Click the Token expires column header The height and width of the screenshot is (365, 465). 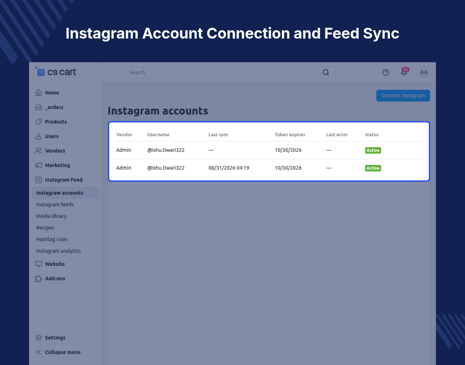pos(290,134)
